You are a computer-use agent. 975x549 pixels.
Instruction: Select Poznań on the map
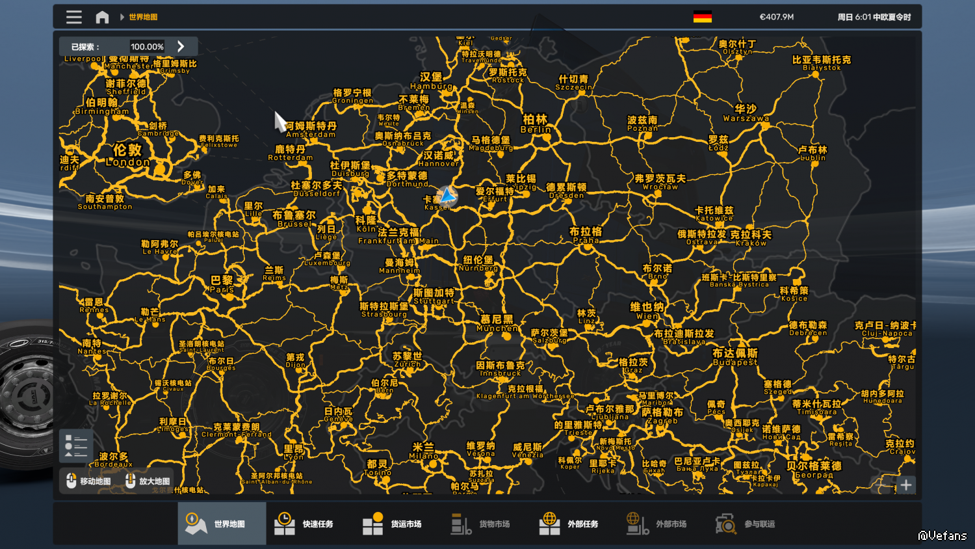click(x=642, y=124)
